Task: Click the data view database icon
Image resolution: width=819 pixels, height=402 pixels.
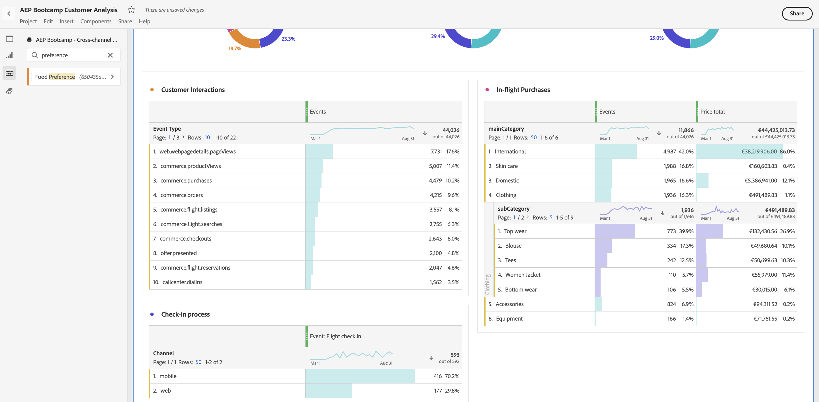Action: (x=29, y=40)
